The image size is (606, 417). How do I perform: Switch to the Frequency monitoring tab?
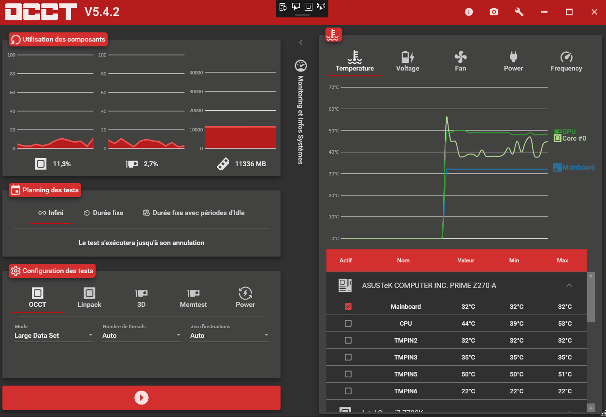click(566, 62)
